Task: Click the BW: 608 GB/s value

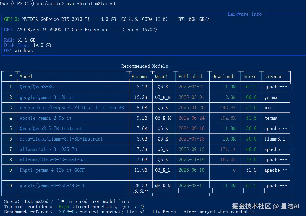Action: point(194,19)
